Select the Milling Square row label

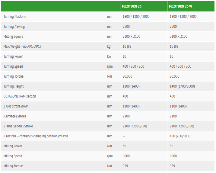coord(13,37)
